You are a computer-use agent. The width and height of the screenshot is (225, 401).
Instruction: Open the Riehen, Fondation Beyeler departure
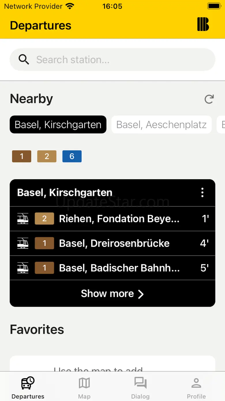tap(119, 219)
